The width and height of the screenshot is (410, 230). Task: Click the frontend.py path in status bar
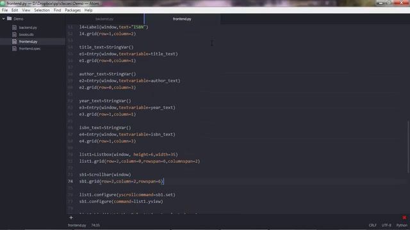[77, 226]
